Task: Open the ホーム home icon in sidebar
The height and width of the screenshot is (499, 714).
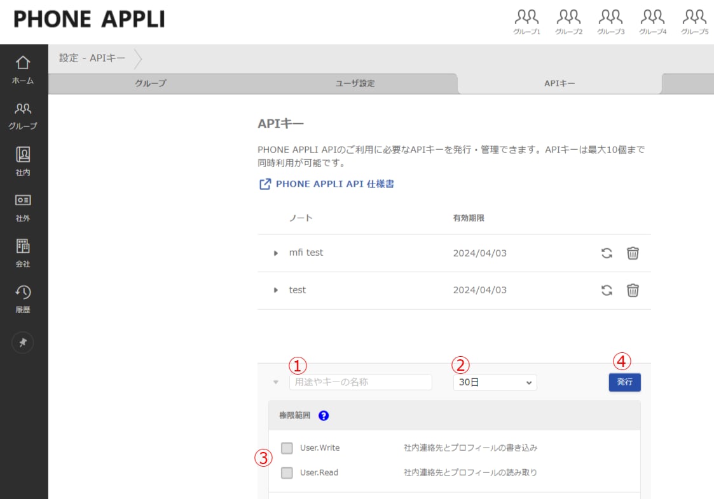Action: (x=23, y=70)
